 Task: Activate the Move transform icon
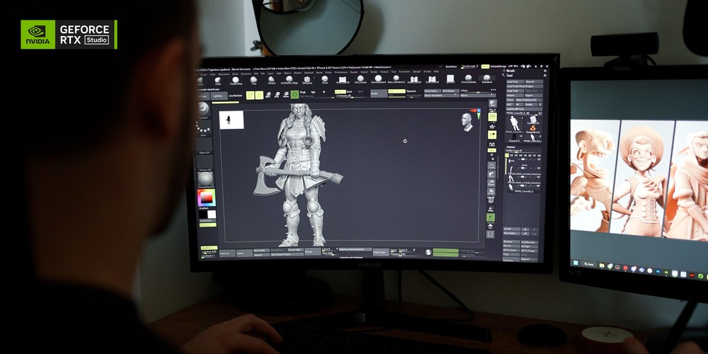tap(268, 95)
